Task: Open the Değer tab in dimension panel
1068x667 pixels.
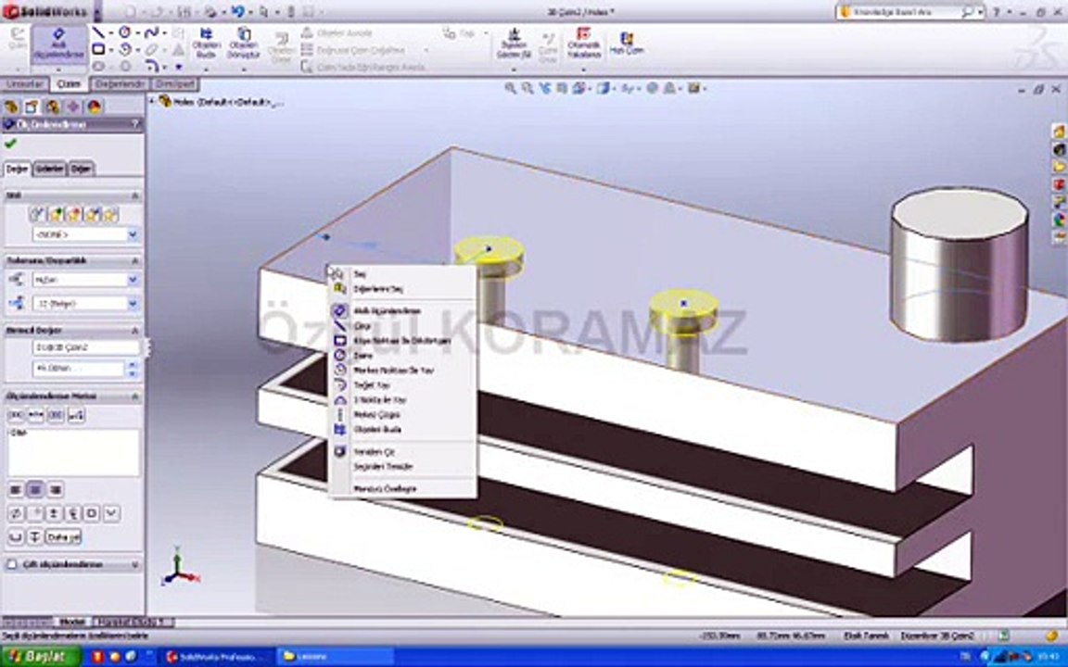Action: click(x=18, y=168)
